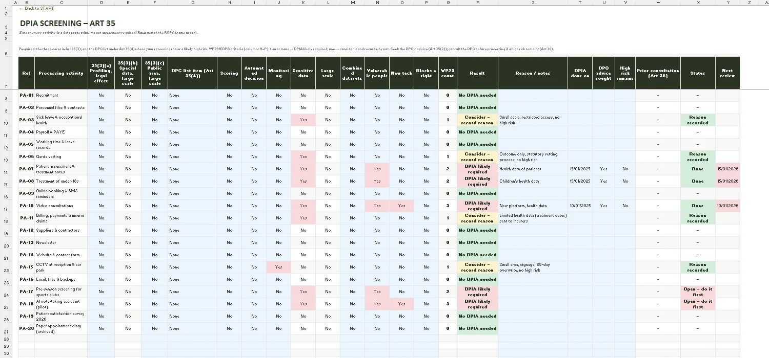This screenshot has width=769, height=358.
Task: Click the Large scale header cell
Action: (x=328, y=73)
